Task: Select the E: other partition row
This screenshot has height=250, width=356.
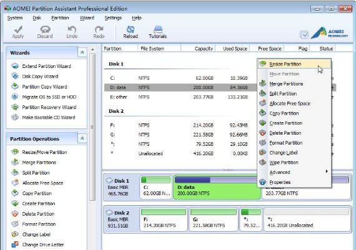Action: pos(180,97)
